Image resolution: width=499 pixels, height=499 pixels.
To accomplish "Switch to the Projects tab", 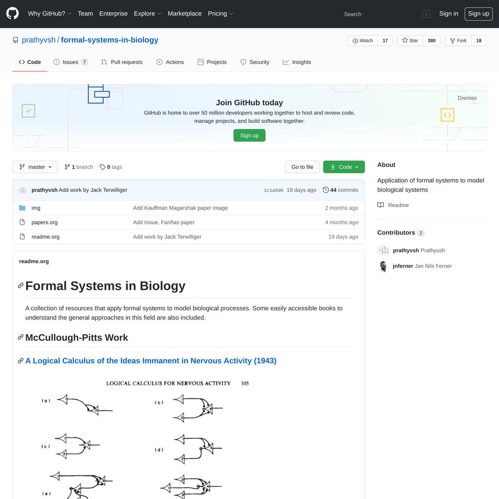I will pos(212,62).
